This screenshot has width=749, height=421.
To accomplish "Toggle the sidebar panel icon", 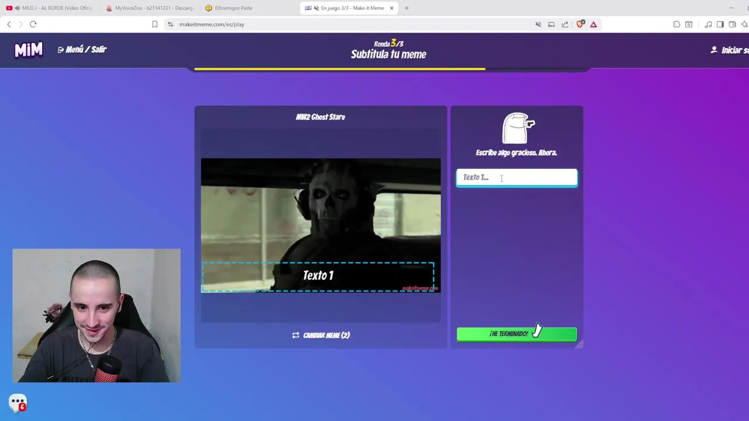I will click(720, 24).
